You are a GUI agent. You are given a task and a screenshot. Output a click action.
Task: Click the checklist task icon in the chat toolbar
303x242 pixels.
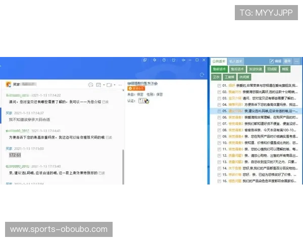point(98,85)
